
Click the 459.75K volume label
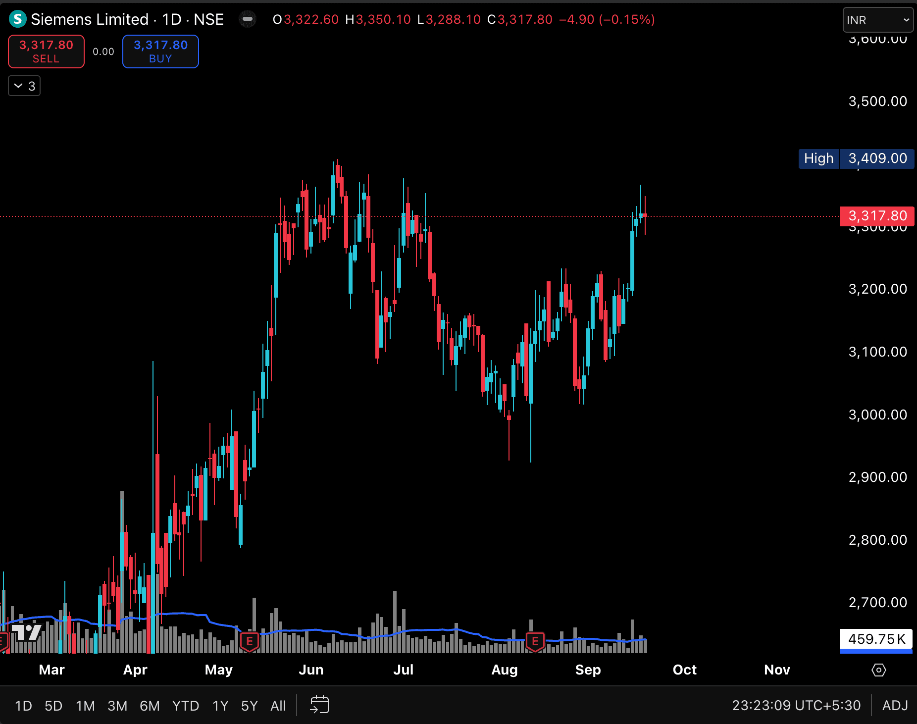[x=876, y=639]
